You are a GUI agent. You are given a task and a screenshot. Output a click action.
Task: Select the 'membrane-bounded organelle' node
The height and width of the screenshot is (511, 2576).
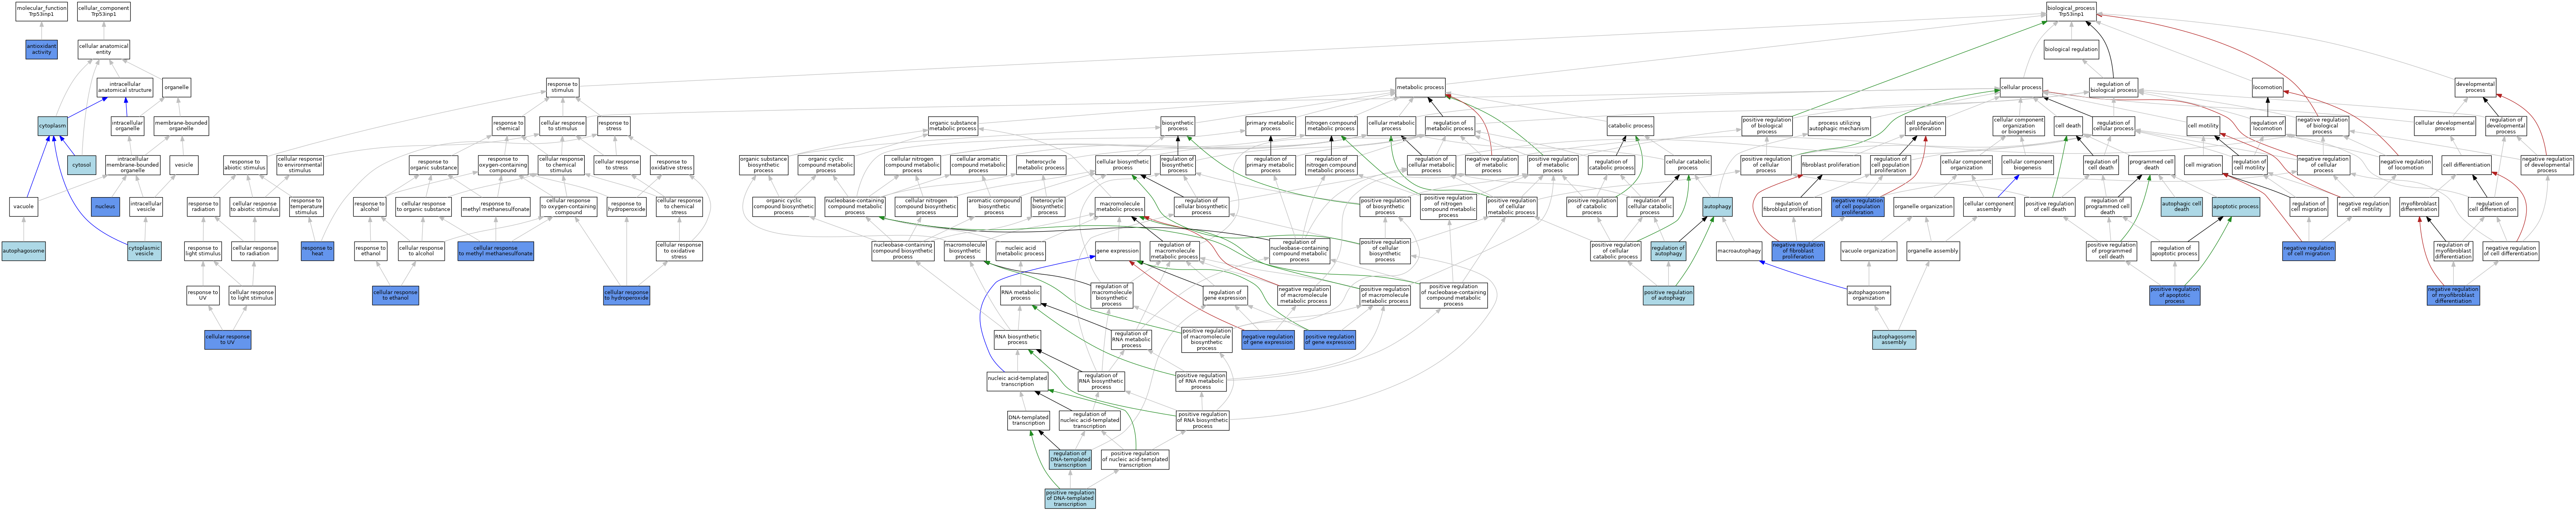(x=181, y=126)
